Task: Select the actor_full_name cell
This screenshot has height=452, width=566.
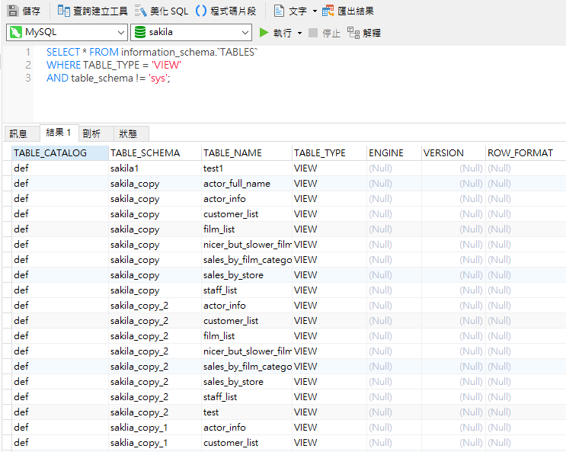Action: click(x=237, y=183)
